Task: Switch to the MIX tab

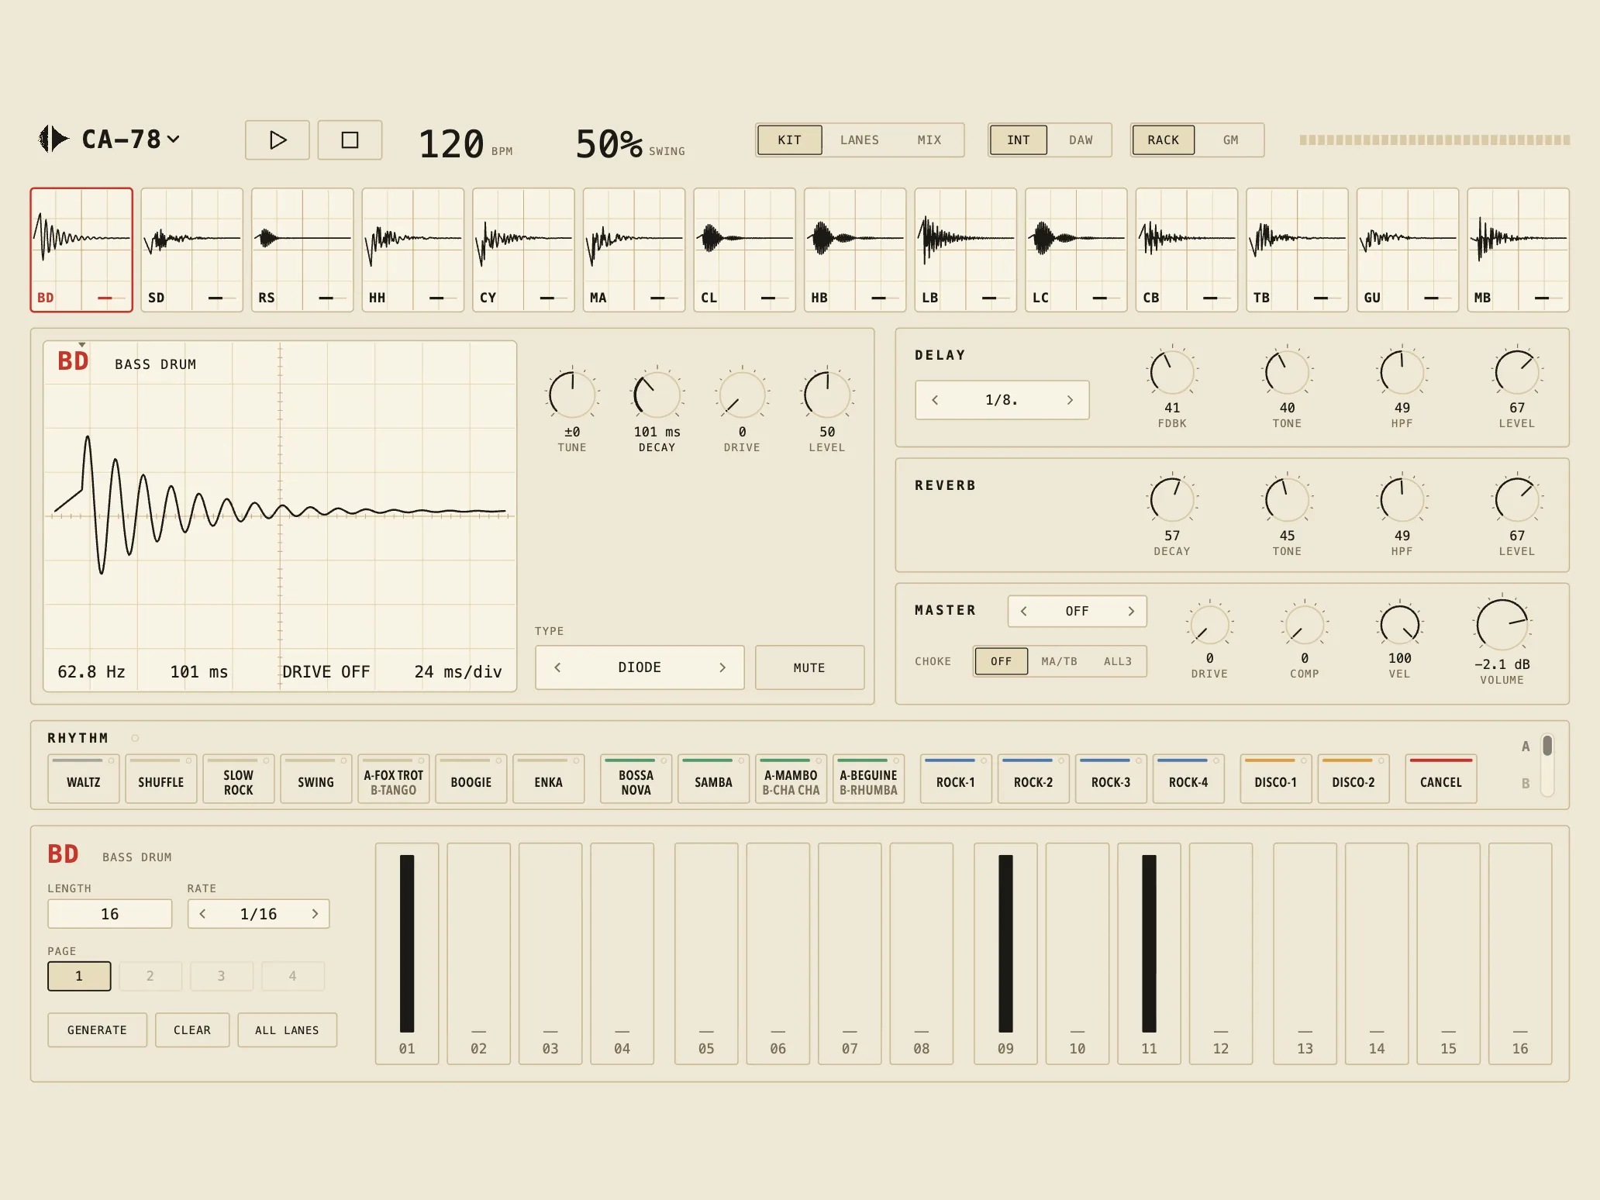Action: pyautogui.click(x=929, y=140)
